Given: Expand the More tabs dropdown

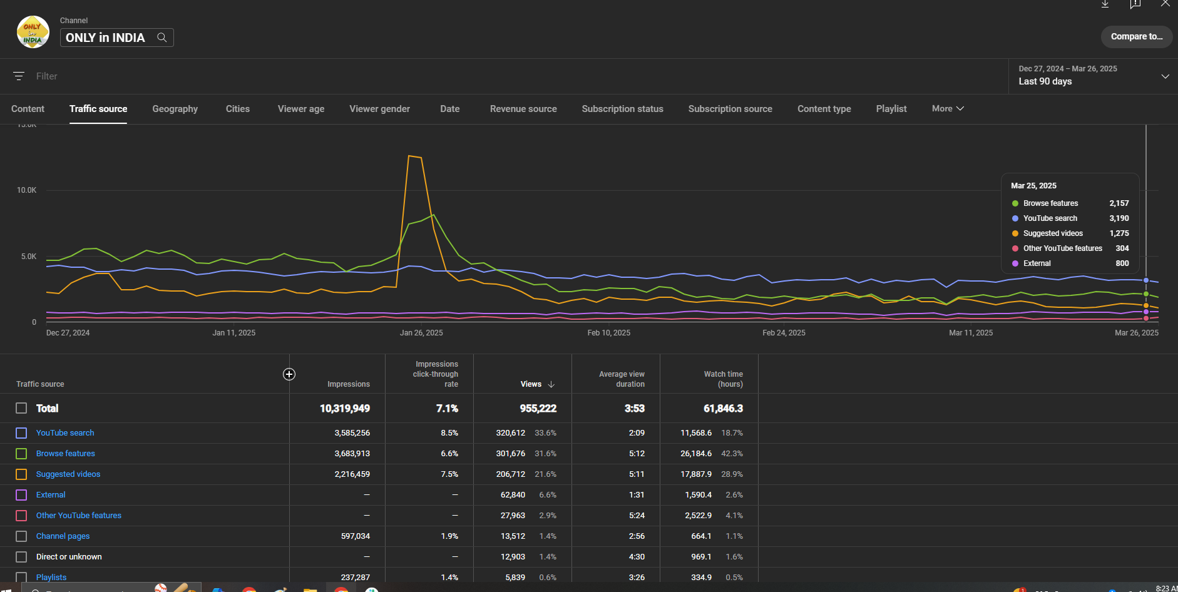Looking at the screenshot, I should 948,109.
